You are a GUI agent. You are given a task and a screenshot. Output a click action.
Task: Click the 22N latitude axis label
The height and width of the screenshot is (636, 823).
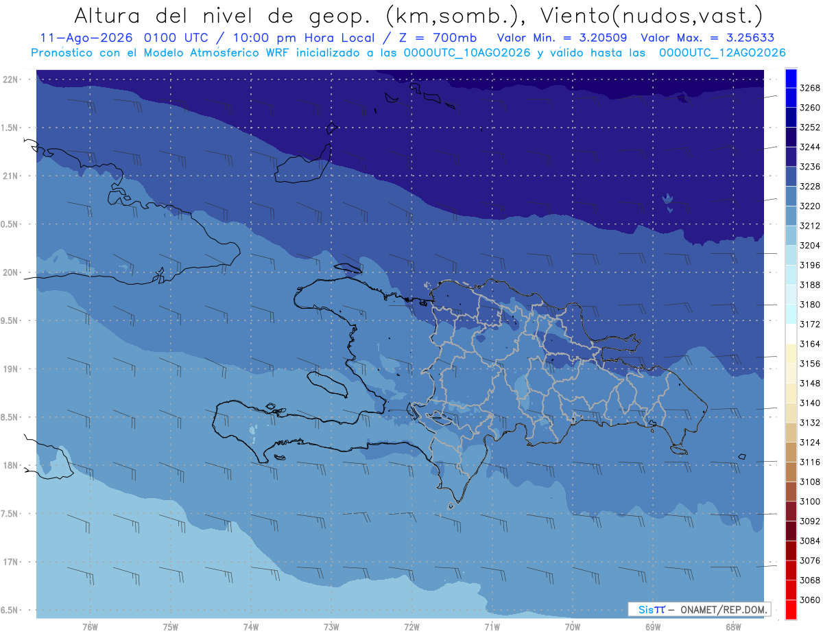(x=11, y=80)
